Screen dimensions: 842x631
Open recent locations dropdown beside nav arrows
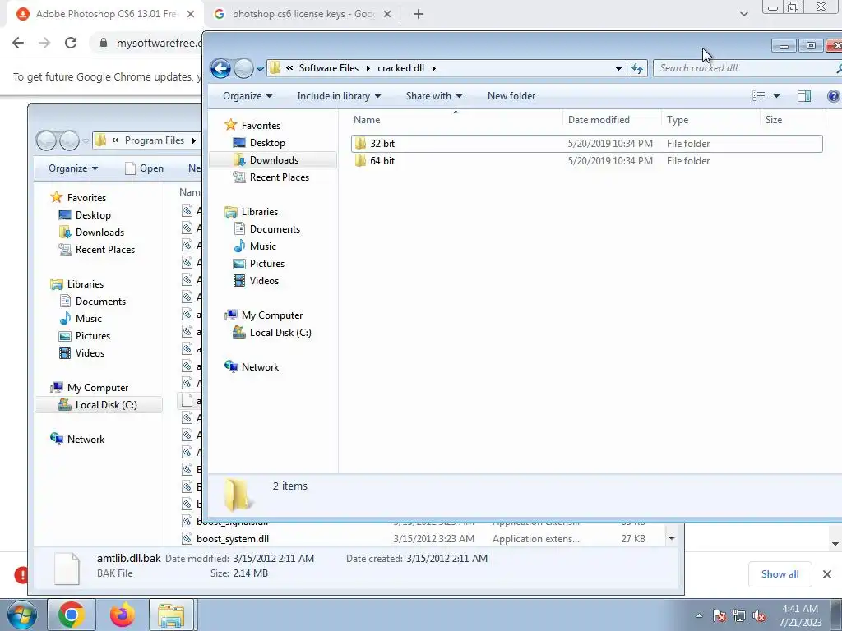coord(260,69)
